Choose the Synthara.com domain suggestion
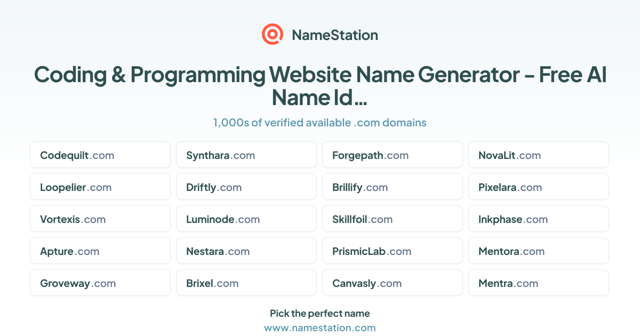Screen dimensions: 640x336 click(246, 155)
